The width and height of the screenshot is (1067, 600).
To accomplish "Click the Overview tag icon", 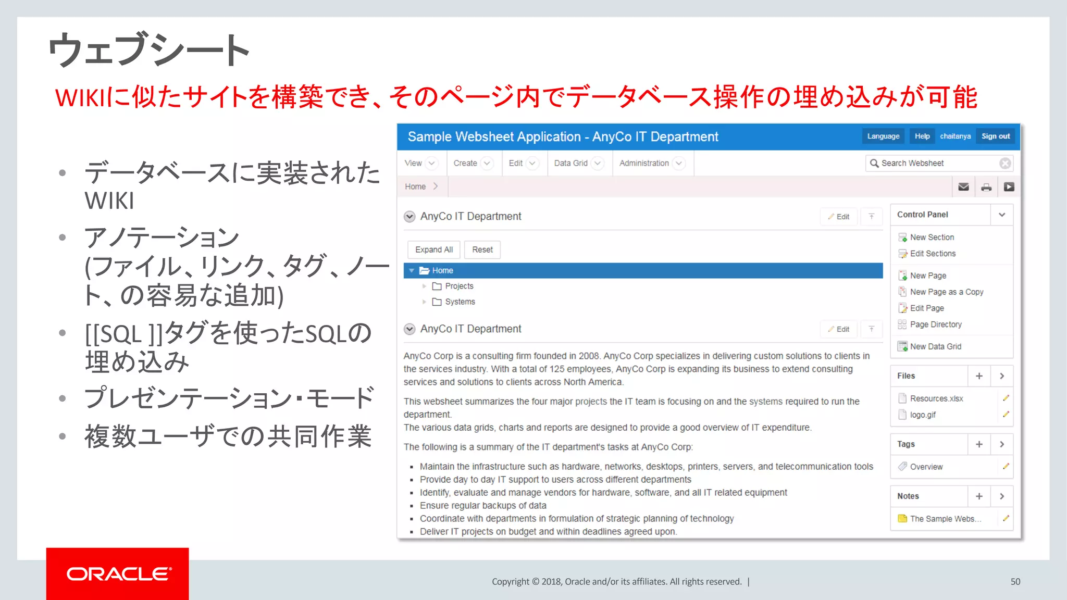I will (x=902, y=467).
